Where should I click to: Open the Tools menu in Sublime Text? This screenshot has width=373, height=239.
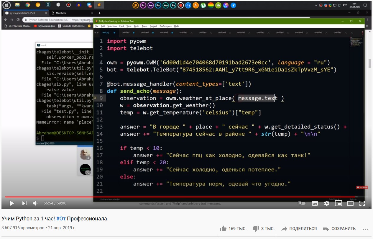pos(144,26)
